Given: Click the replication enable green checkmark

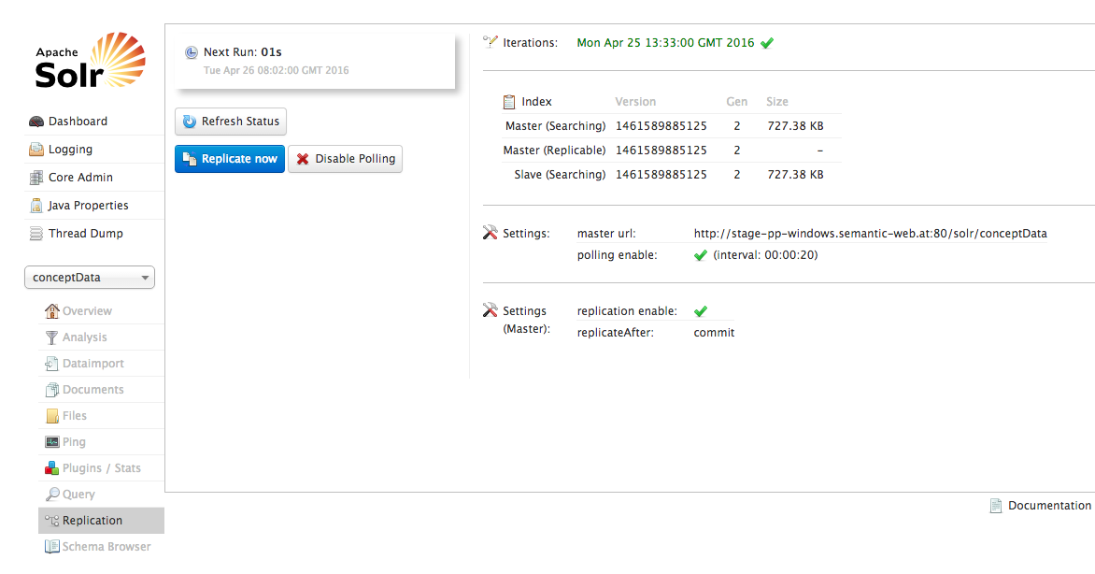Looking at the screenshot, I should click(x=701, y=312).
